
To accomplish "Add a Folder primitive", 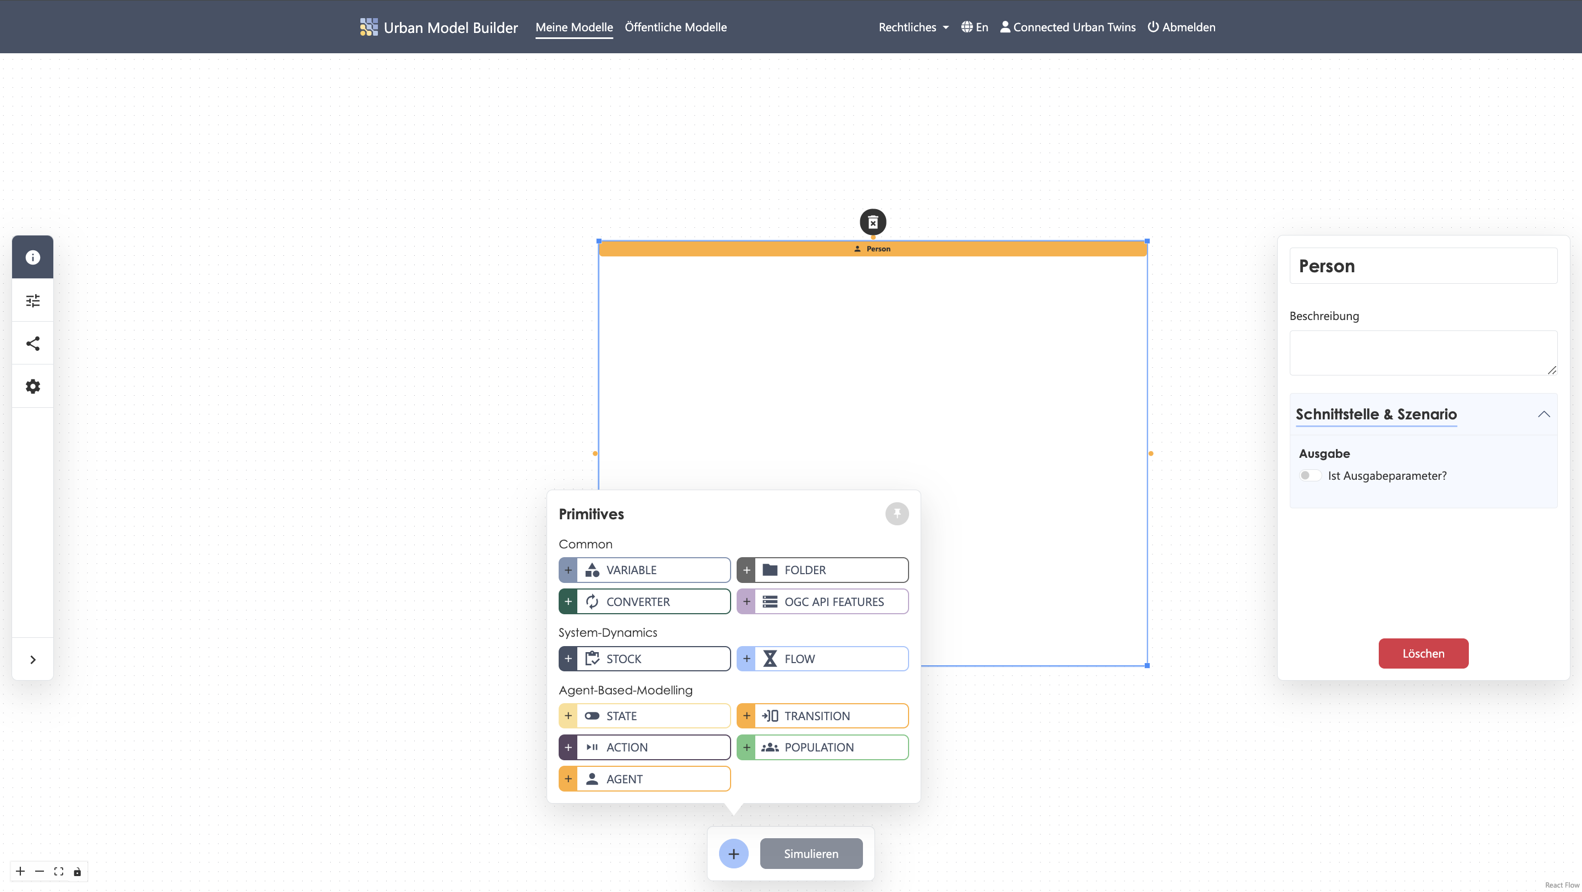I will click(822, 570).
